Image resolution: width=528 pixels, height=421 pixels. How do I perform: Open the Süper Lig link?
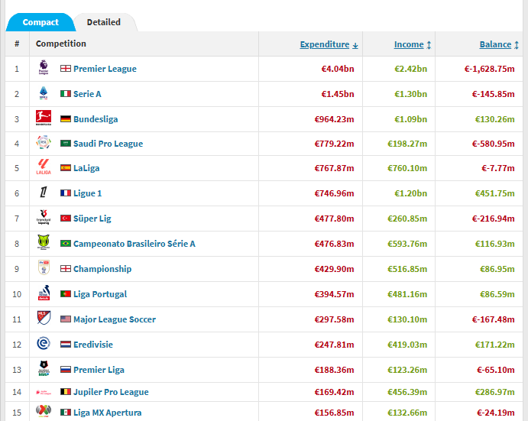(x=92, y=219)
